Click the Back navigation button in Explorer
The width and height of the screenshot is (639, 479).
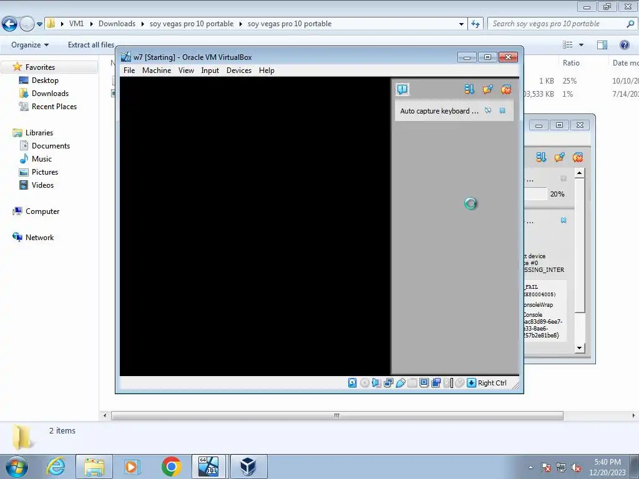point(10,24)
